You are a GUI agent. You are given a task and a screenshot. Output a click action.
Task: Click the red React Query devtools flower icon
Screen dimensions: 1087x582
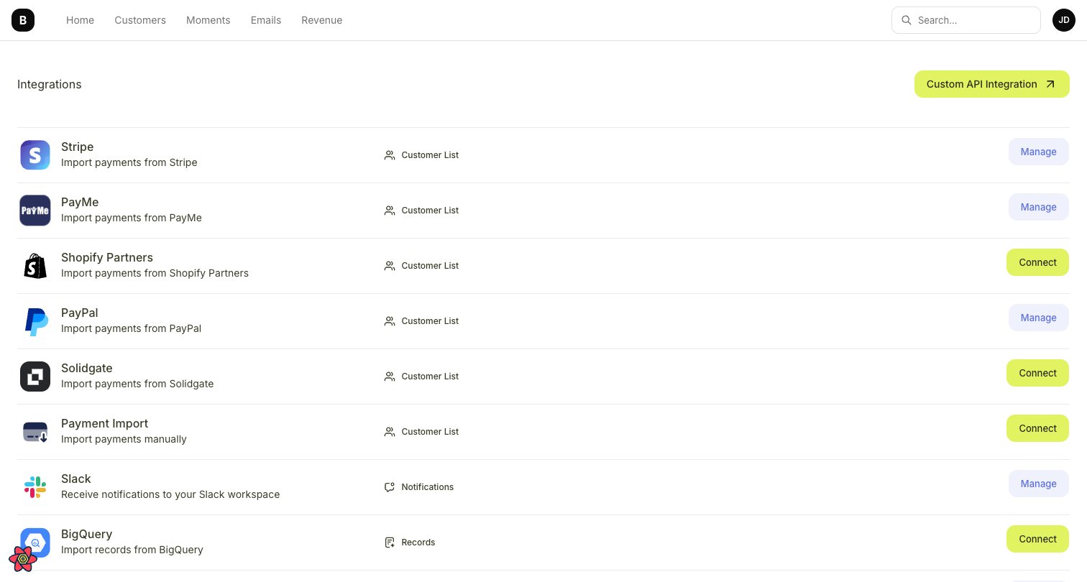tap(23, 558)
